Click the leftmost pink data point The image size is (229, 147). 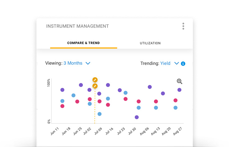tap(62, 106)
